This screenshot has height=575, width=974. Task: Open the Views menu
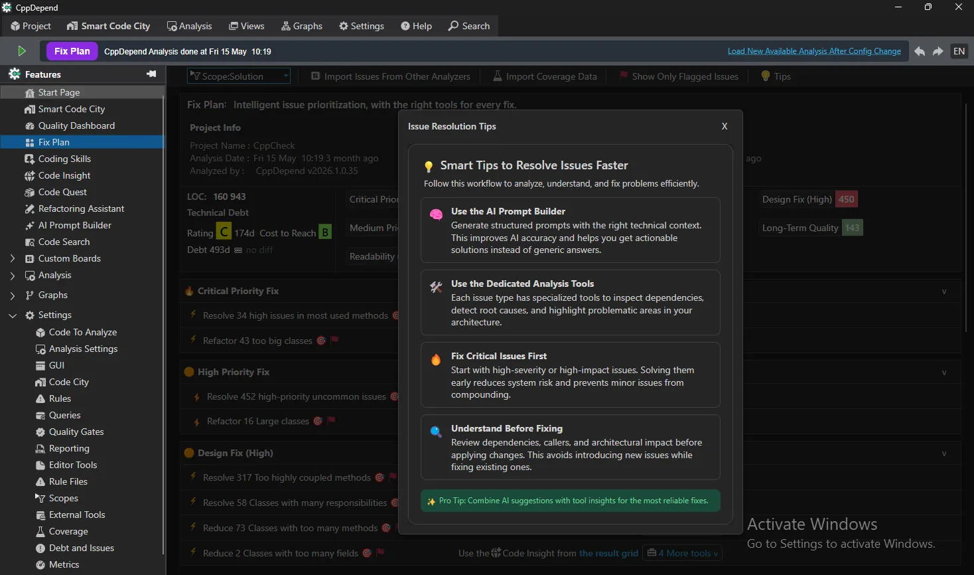click(x=247, y=26)
